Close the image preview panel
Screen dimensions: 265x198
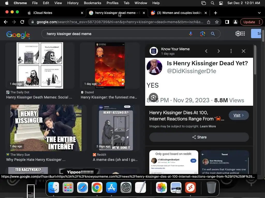click(x=243, y=51)
